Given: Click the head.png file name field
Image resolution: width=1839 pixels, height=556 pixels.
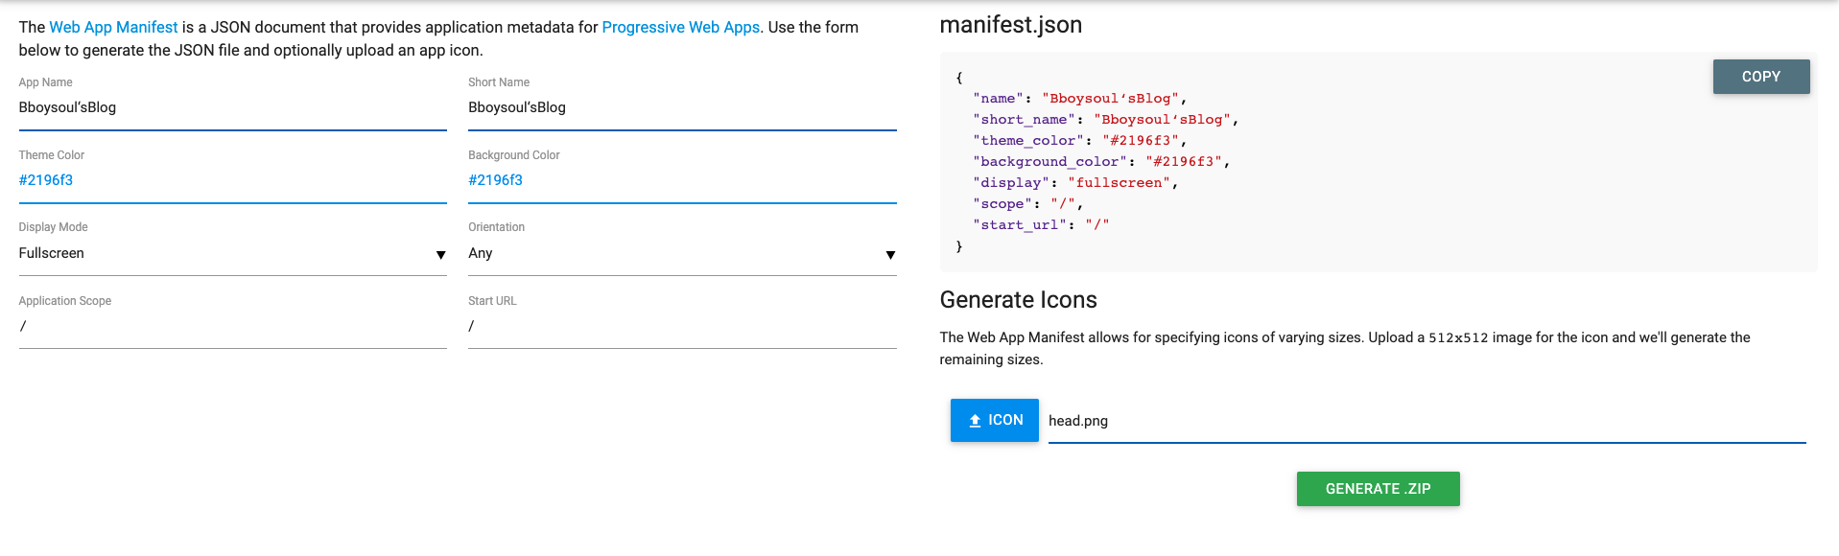Looking at the screenshot, I should pos(1426,421).
